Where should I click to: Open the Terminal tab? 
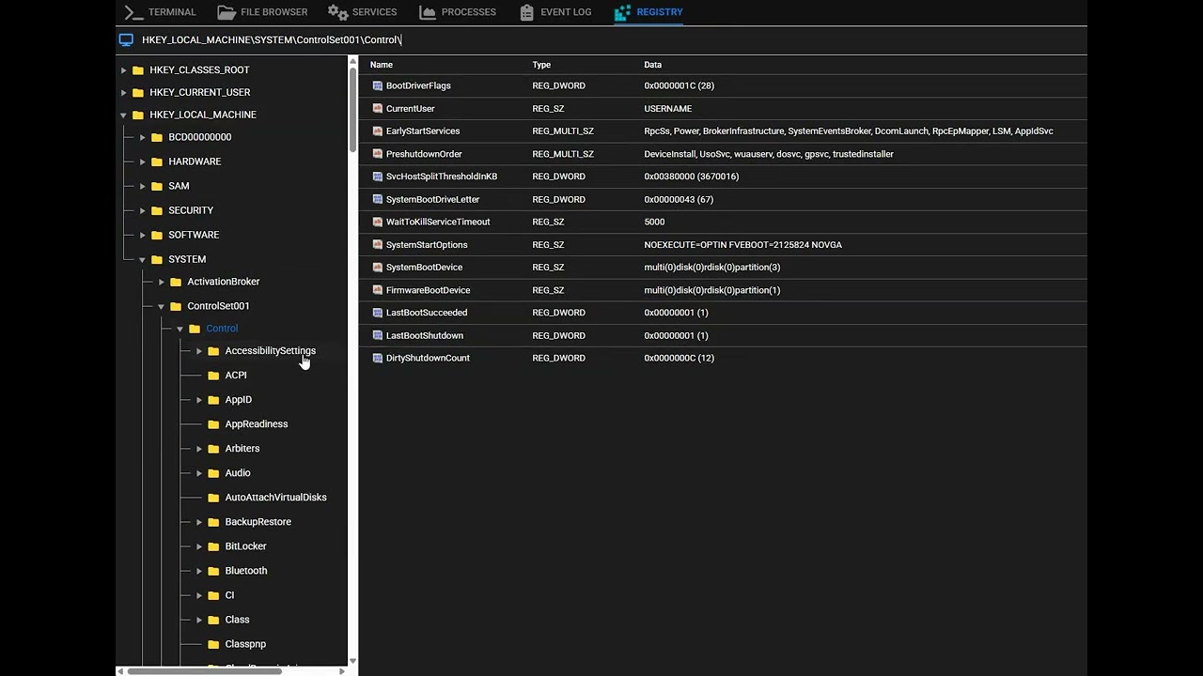click(160, 12)
